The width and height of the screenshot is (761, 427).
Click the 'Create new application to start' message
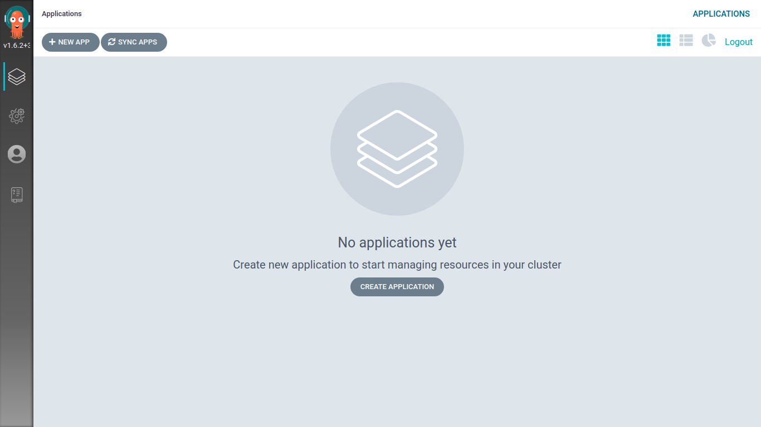pos(397,265)
